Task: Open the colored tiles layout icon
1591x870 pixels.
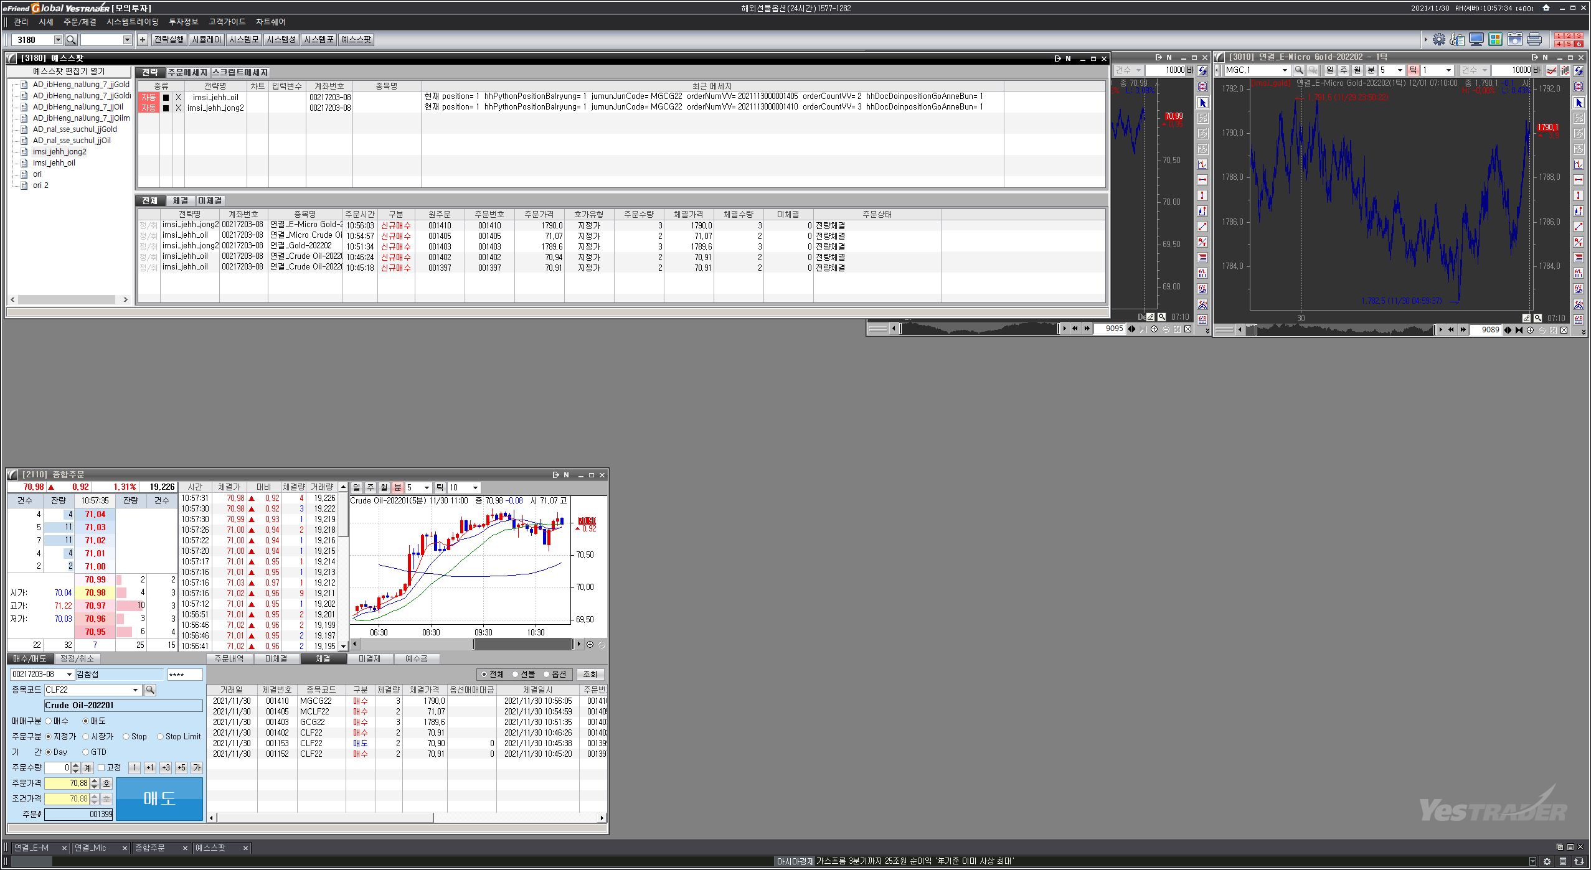Action: click(1496, 40)
